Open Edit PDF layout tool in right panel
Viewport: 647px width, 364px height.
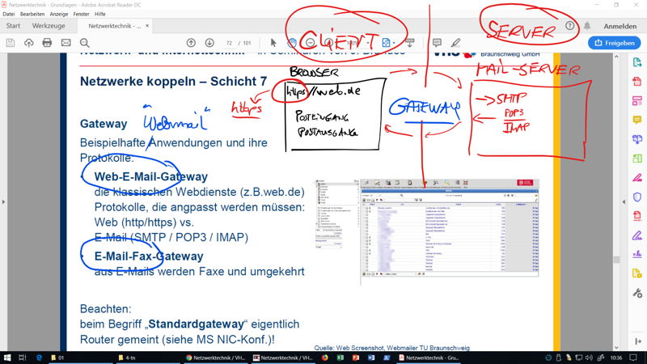point(636,100)
